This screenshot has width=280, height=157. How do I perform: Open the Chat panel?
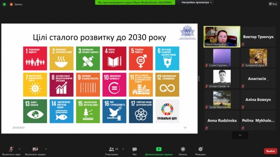click(x=134, y=149)
